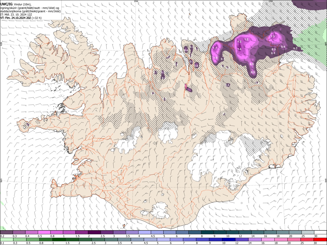Select lower rain scale swatch between 4 and 4.5
327x245 pixels.
(x=137, y=239)
